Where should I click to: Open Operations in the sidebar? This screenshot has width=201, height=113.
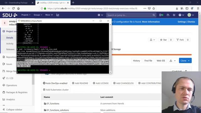tap(12, 85)
